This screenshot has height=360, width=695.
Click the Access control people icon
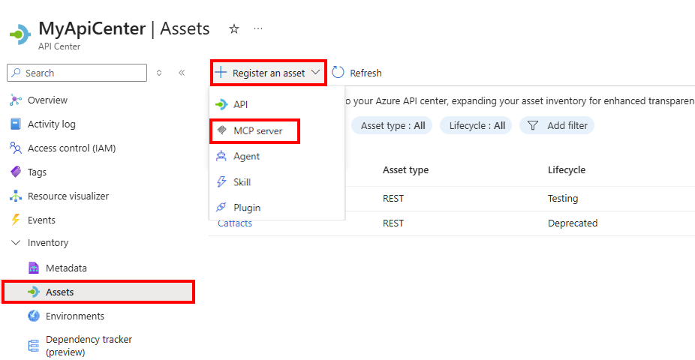click(16, 148)
